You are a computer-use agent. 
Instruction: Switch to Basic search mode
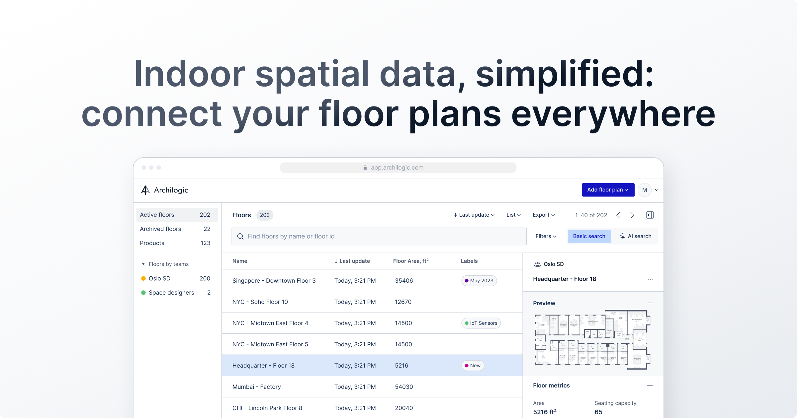click(589, 236)
